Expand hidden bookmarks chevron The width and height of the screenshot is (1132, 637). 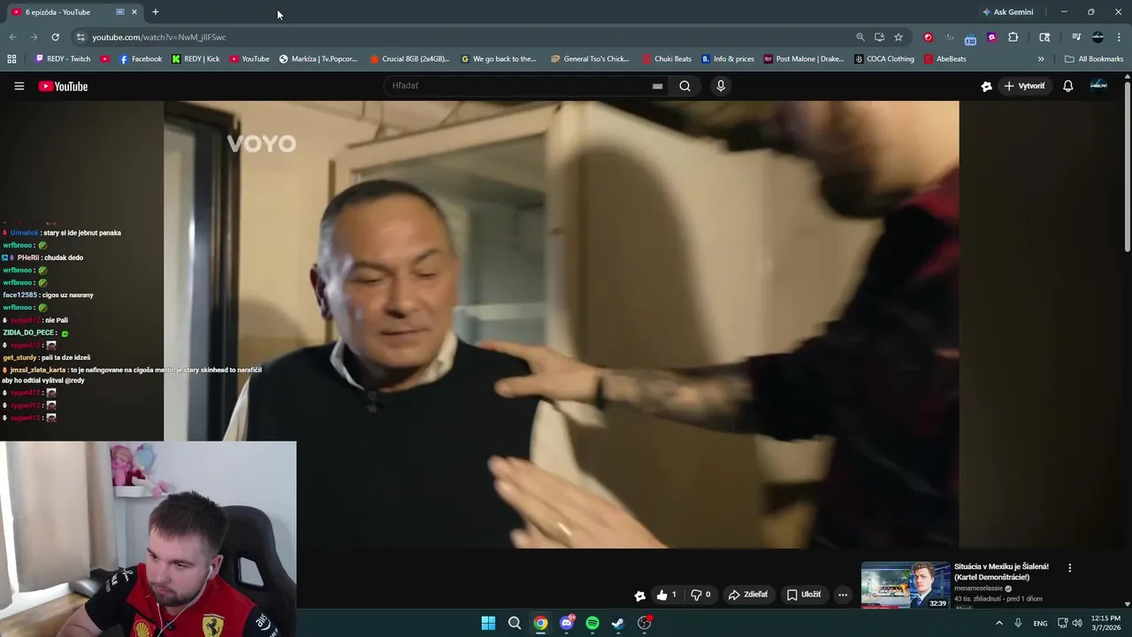pyautogui.click(x=1041, y=59)
